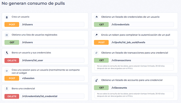Click the /v1/transactions endpoint field
181x103 pixels.
(142, 60)
